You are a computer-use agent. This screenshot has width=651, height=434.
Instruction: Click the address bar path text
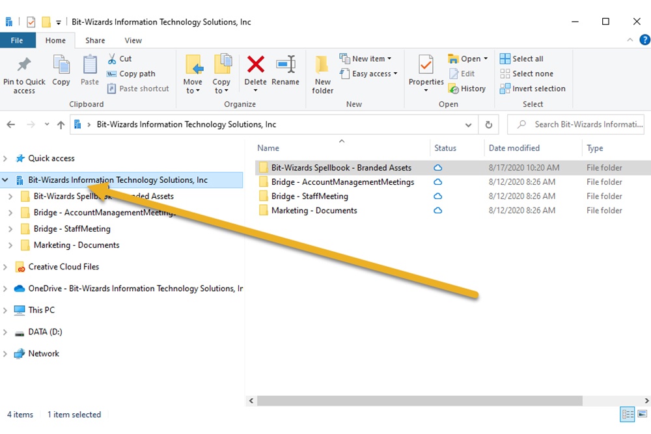click(186, 124)
